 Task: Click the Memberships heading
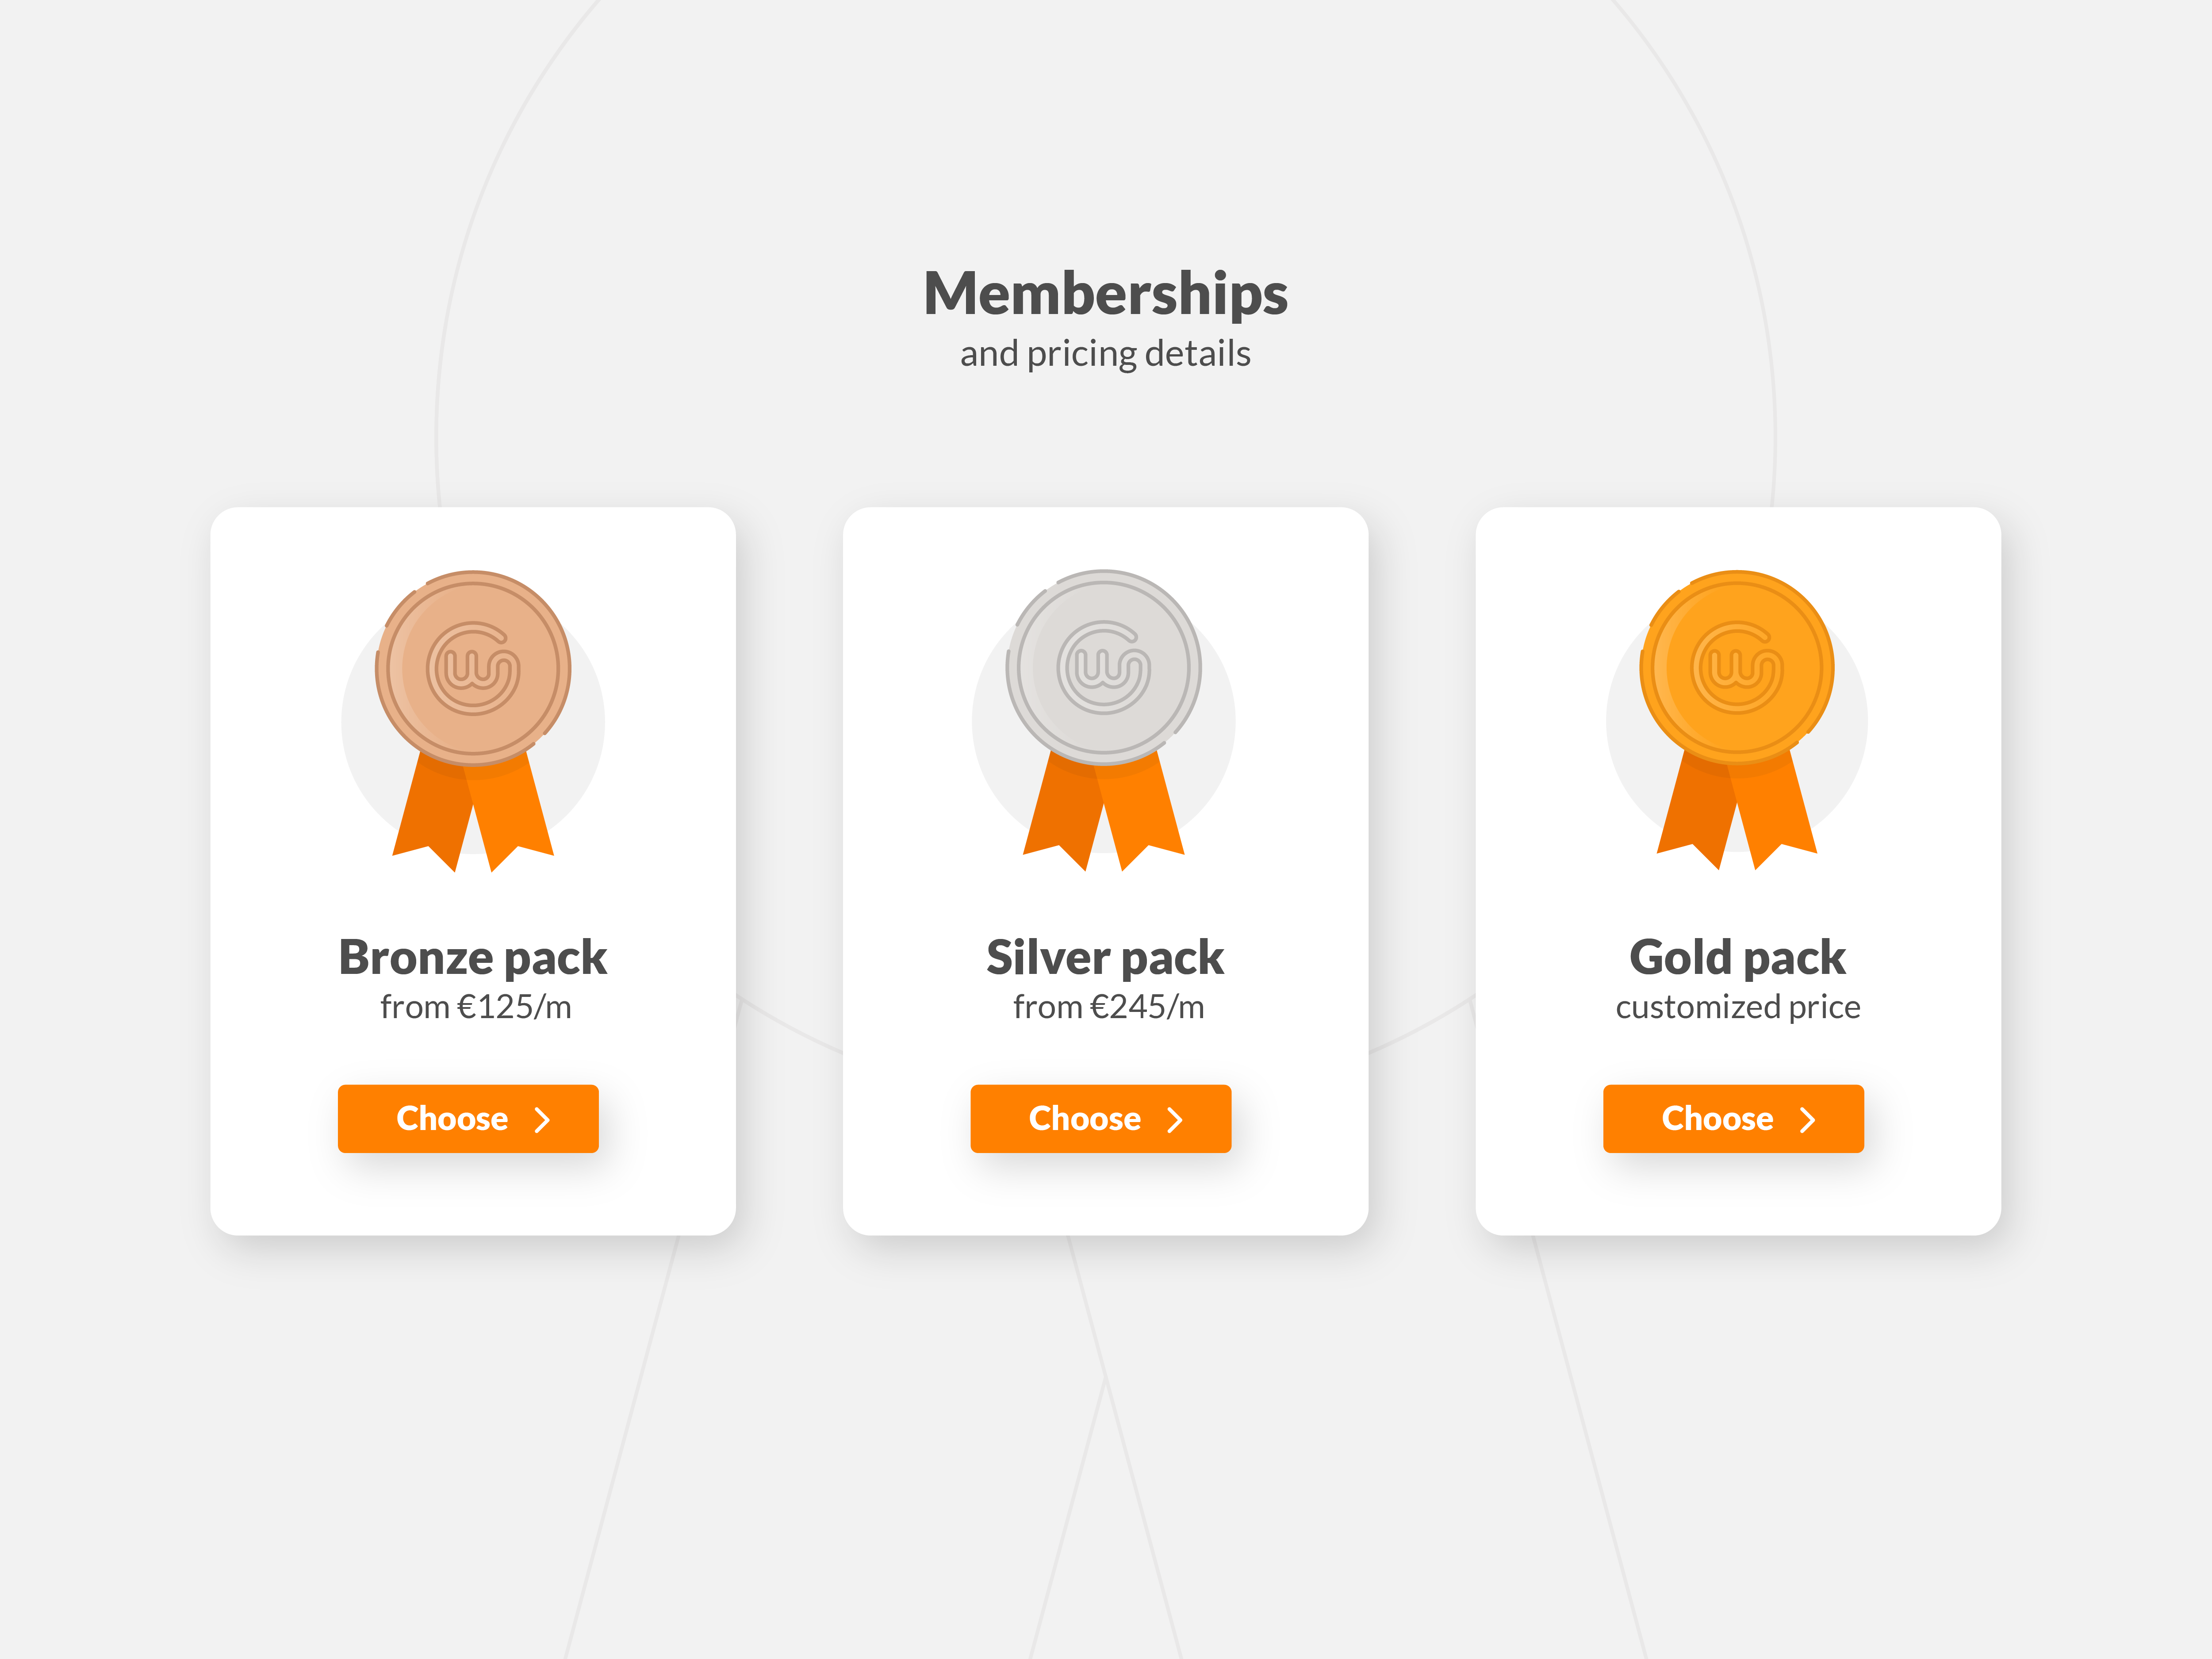pos(1105,294)
